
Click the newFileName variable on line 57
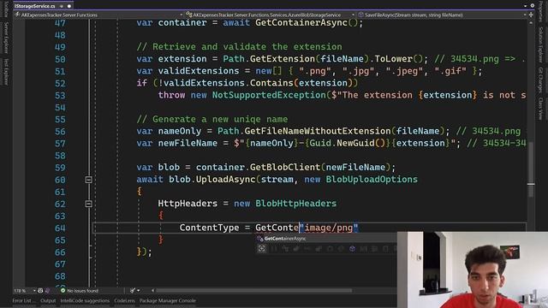coord(188,143)
